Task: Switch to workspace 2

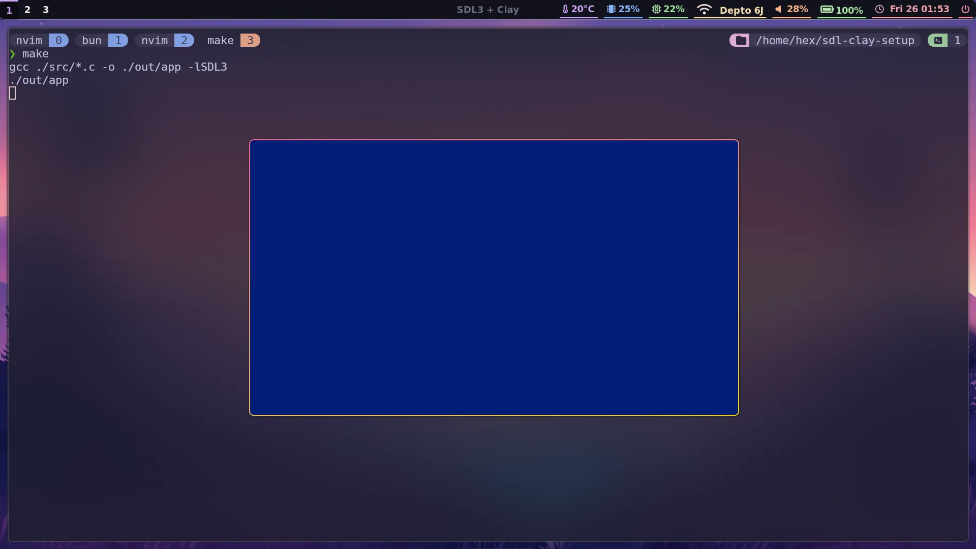Action: (x=27, y=10)
